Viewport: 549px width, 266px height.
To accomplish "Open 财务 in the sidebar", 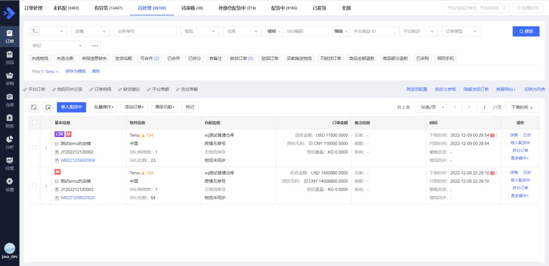I will pos(10,121).
